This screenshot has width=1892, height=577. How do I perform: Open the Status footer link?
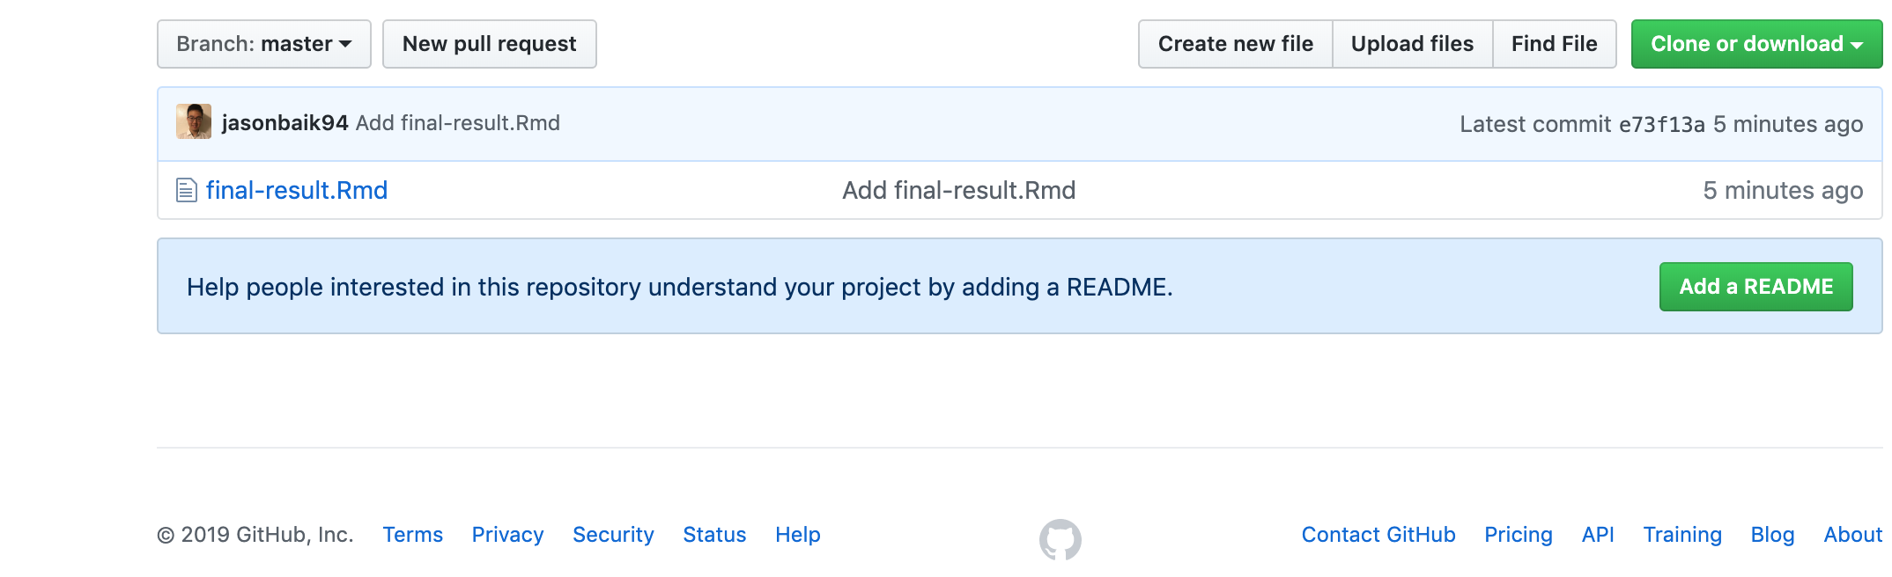(x=715, y=535)
